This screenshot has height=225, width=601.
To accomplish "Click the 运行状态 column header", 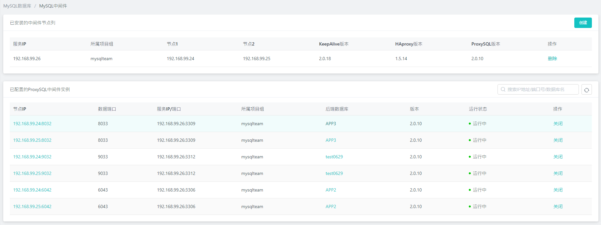I will (x=478, y=109).
